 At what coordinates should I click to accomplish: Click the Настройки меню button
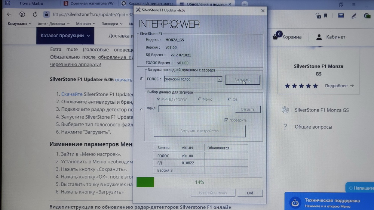213,193
